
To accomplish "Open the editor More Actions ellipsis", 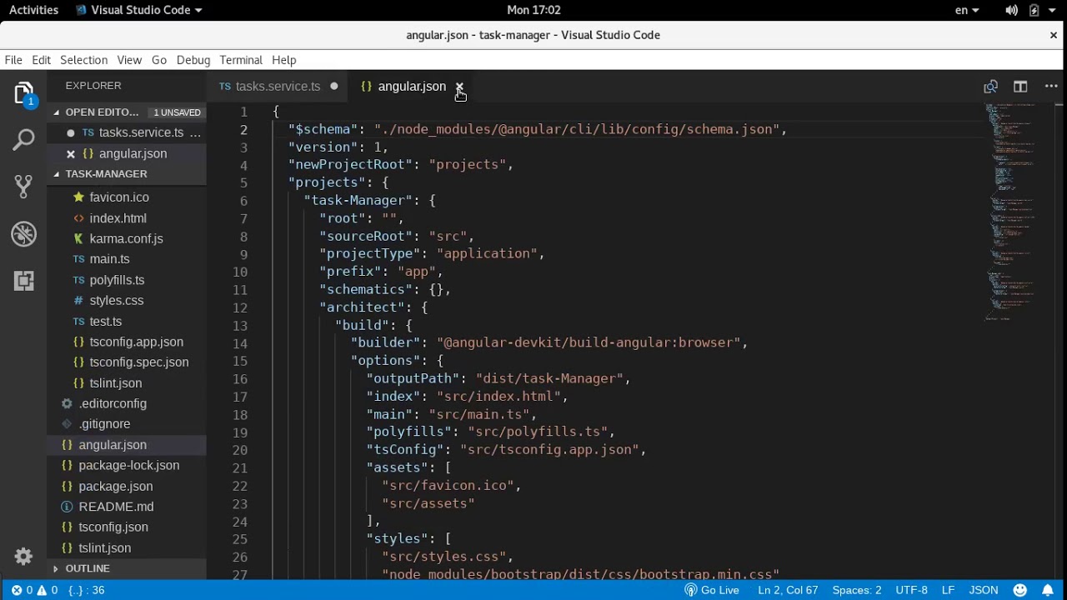I will (x=1050, y=87).
